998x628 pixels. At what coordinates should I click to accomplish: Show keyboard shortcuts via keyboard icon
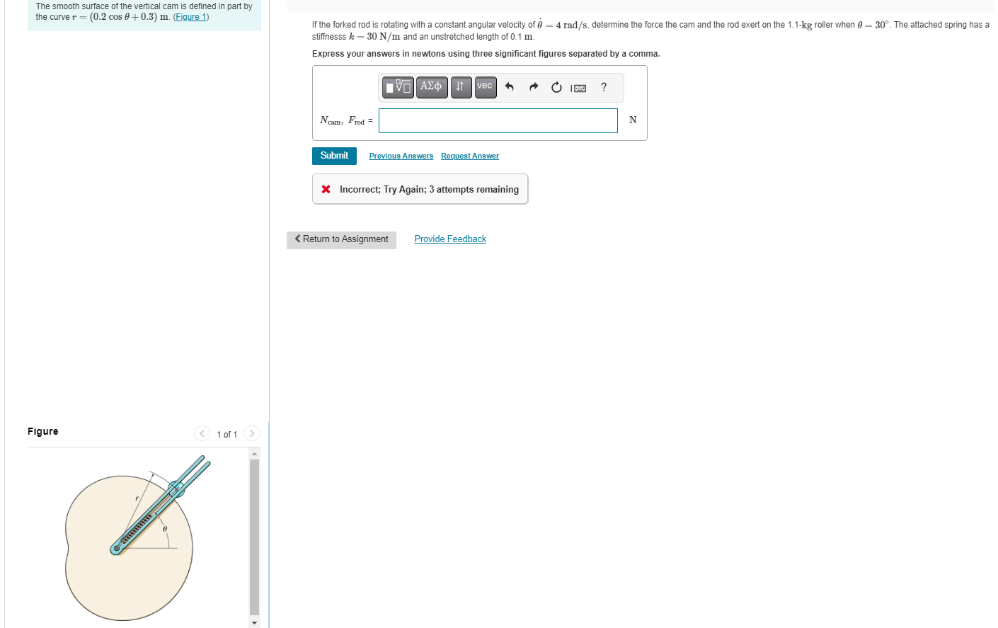pos(579,88)
